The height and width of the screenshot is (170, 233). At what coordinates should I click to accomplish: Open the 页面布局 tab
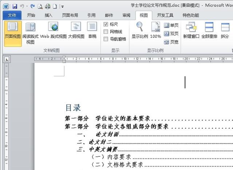tap(70, 15)
